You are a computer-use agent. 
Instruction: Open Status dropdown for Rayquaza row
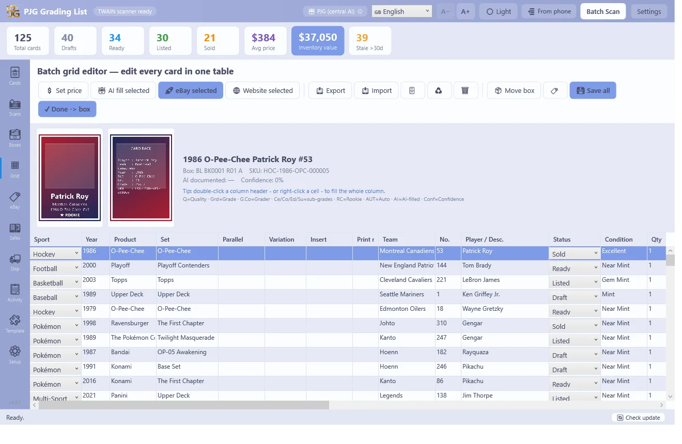click(x=575, y=355)
